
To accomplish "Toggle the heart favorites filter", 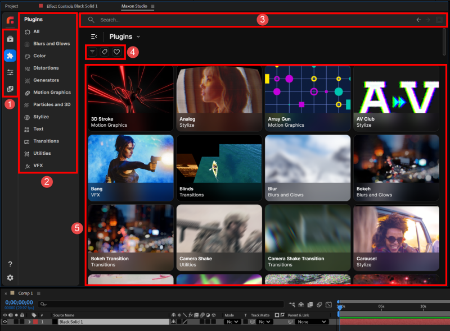I will coord(117,52).
